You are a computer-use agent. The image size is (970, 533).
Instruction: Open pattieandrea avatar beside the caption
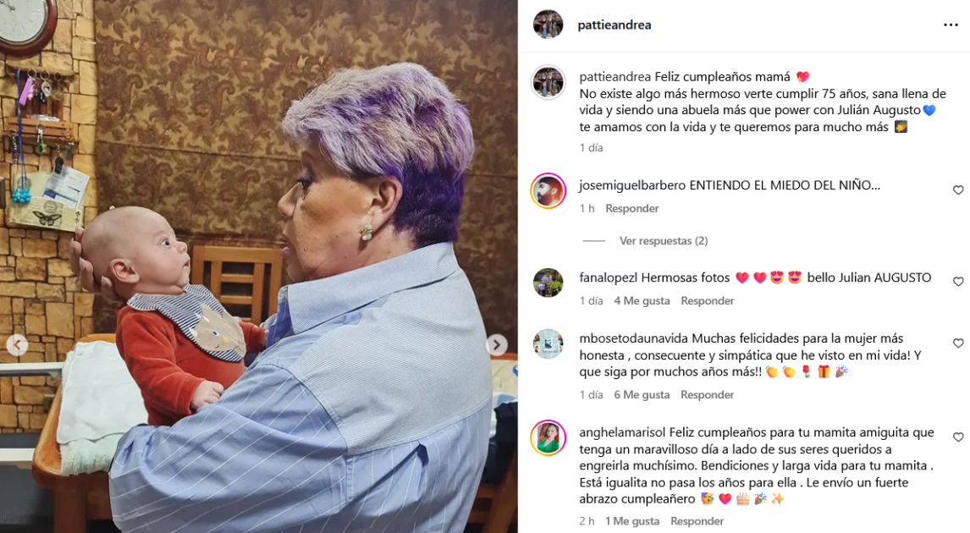pos(548,81)
